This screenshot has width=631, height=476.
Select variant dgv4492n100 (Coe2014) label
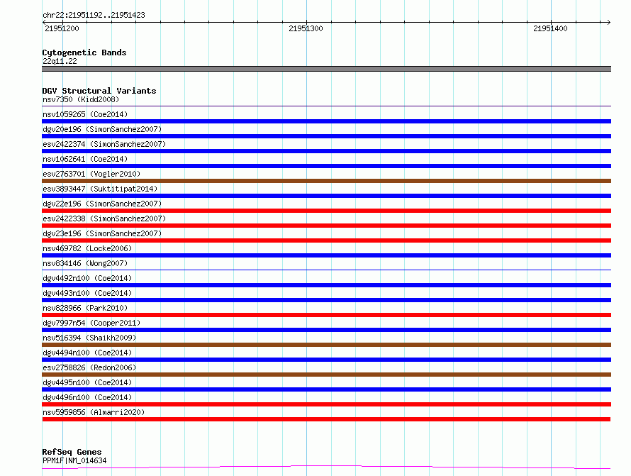87,278
